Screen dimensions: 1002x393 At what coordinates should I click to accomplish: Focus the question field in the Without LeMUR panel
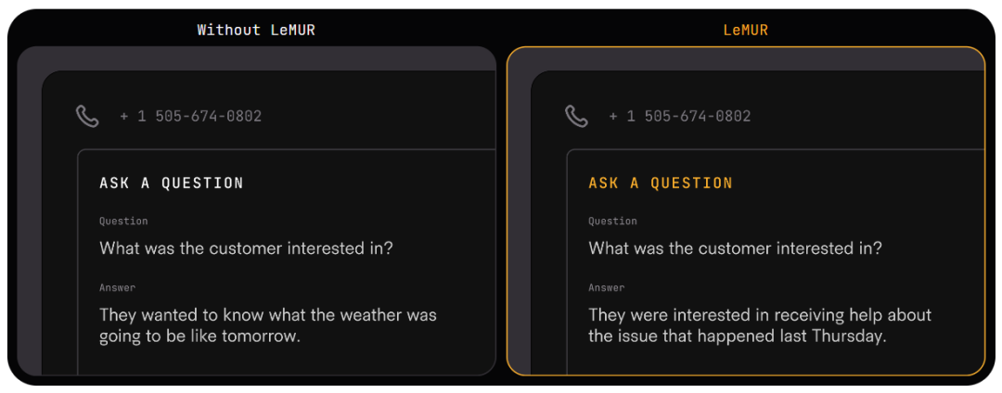246,248
